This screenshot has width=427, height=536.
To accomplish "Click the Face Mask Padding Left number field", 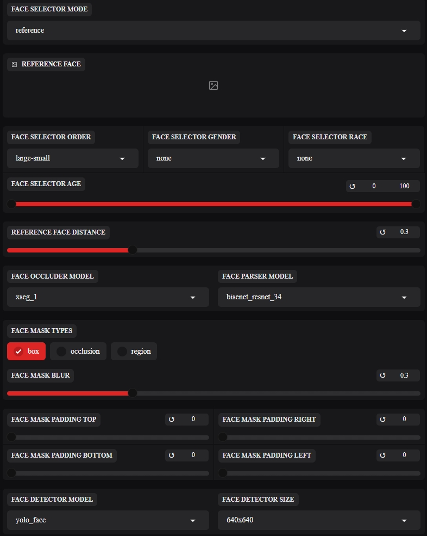I will point(404,455).
